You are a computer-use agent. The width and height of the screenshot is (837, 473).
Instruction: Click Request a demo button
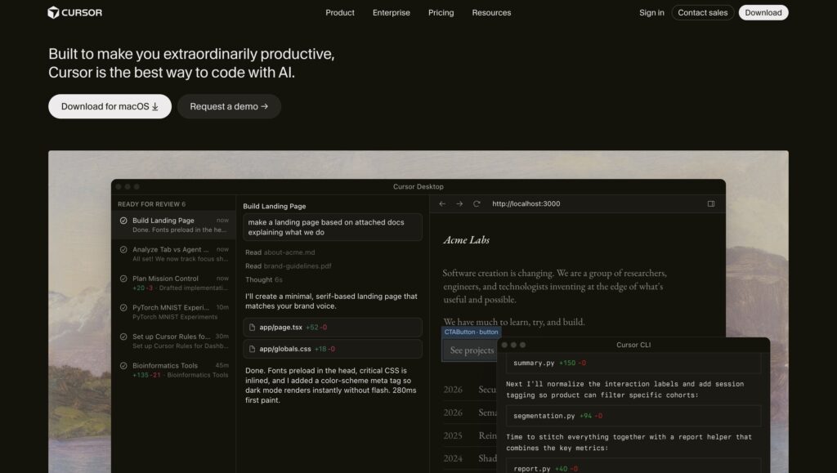point(229,106)
